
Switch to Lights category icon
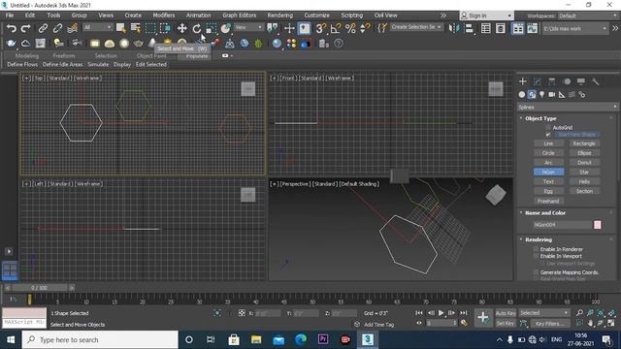point(541,94)
